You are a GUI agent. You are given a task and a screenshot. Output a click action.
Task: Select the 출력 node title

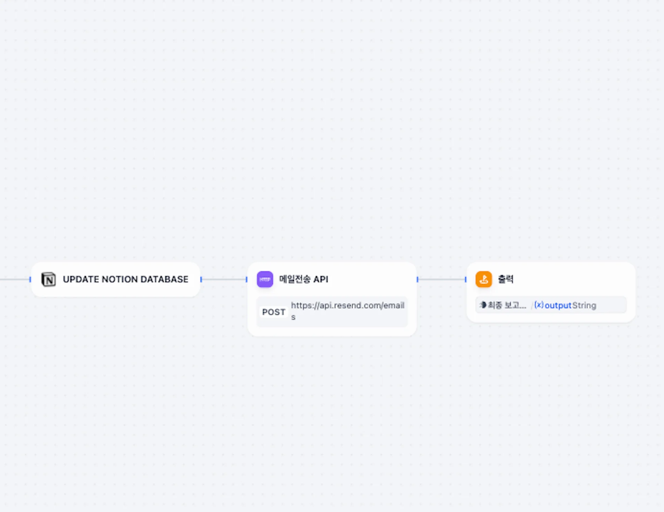(506, 279)
